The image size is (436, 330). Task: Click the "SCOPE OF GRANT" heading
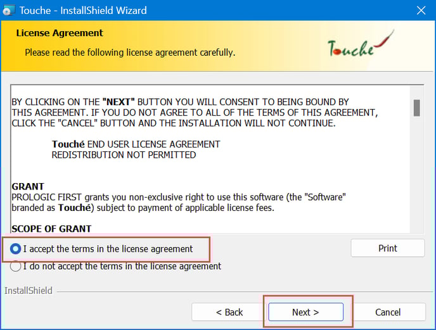pos(51,229)
